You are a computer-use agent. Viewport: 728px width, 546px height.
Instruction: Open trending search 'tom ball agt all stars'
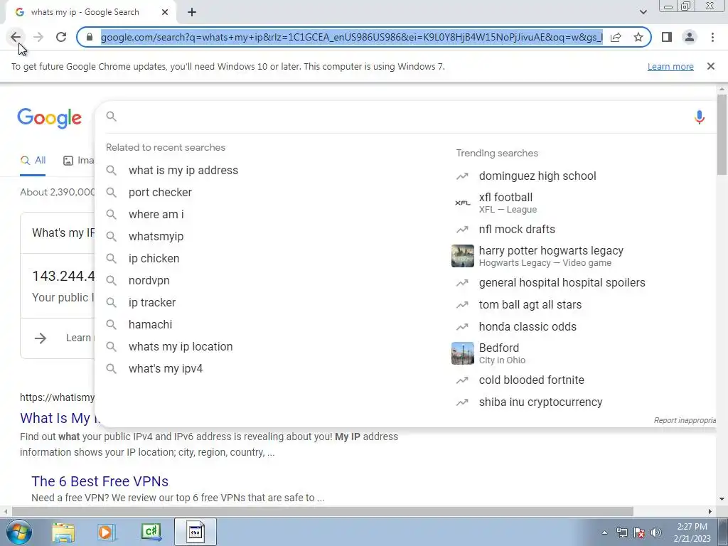pyautogui.click(x=530, y=305)
